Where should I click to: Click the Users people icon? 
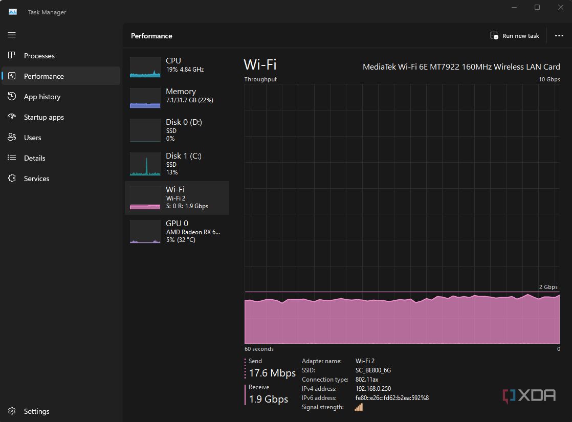[x=12, y=137]
